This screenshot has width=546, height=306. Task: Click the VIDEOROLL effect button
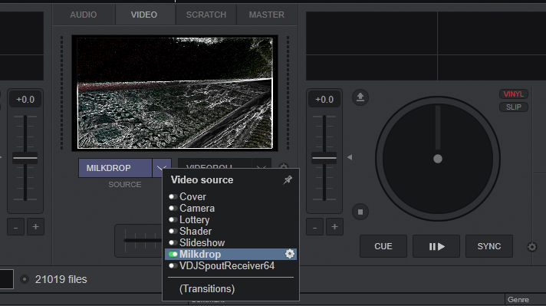click(215, 163)
